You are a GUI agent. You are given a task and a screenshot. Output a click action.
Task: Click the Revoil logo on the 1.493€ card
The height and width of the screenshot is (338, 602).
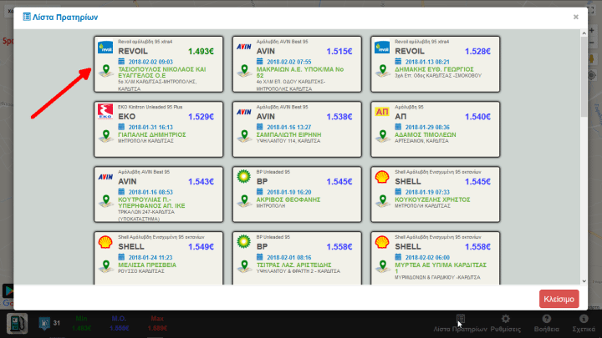105,47
